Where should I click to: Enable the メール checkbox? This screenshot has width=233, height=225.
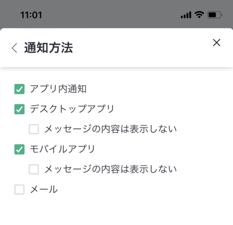[19, 189]
